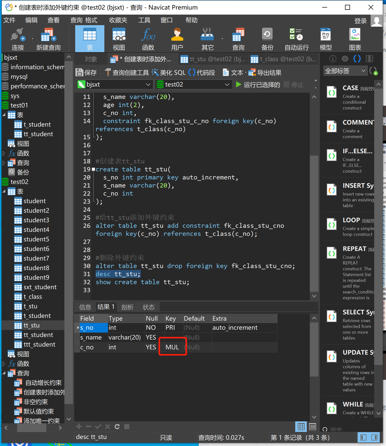This screenshot has width=386, height=446.
Task: Open the 对象 tab
Action: (91, 59)
